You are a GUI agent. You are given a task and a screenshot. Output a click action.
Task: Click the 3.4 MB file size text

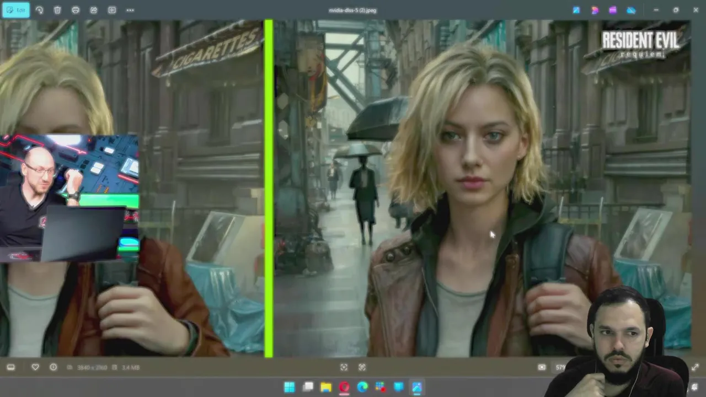pyautogui.click(x=131, y=367)
